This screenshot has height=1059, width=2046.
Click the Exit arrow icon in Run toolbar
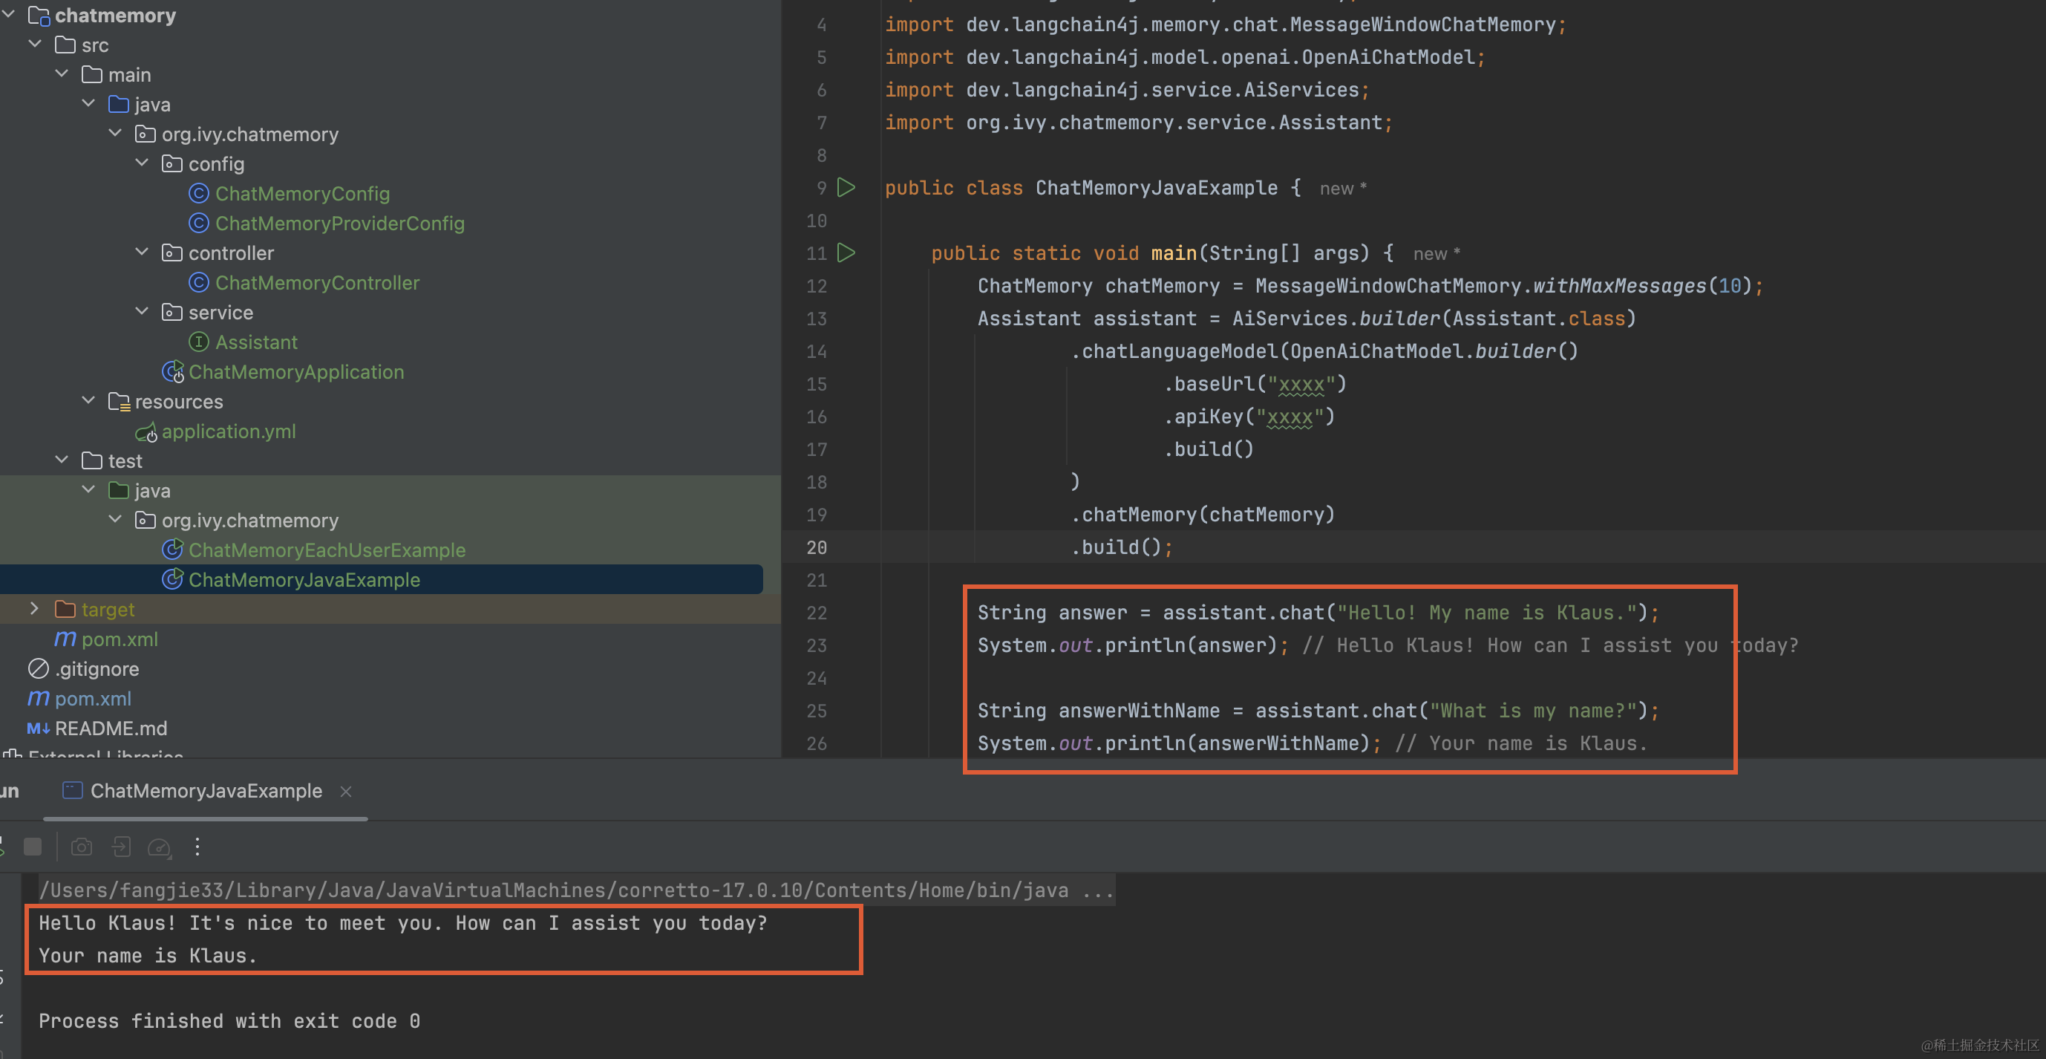point(121,847)
